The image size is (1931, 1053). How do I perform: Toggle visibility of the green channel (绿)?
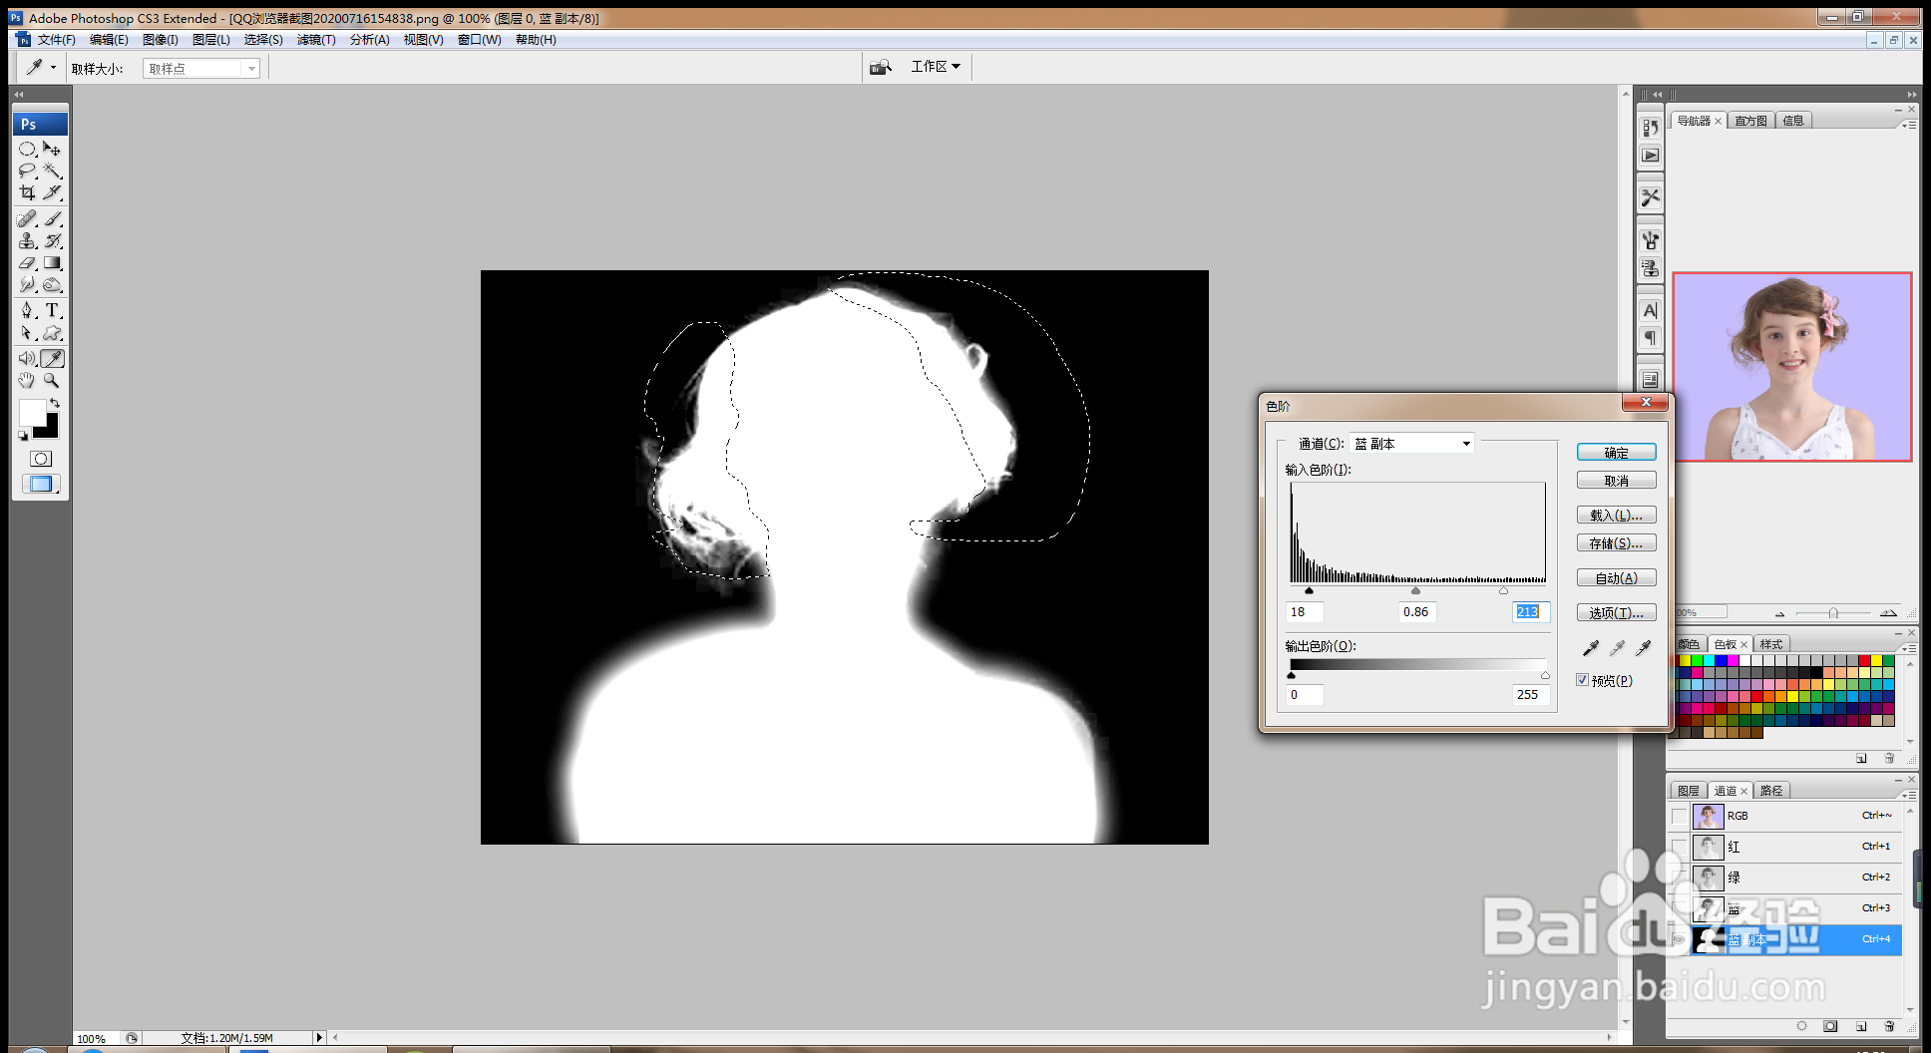[x=1680, y=878]
